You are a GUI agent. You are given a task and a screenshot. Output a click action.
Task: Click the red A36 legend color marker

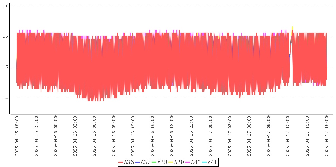click(x=121, y=162)
